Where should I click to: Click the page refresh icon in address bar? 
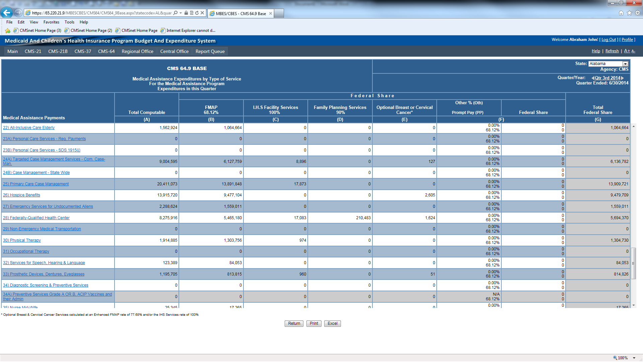click(x=197, y=13)
